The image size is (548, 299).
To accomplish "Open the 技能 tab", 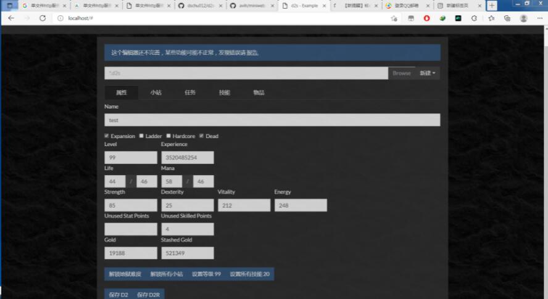I will [x=224, y=92].
